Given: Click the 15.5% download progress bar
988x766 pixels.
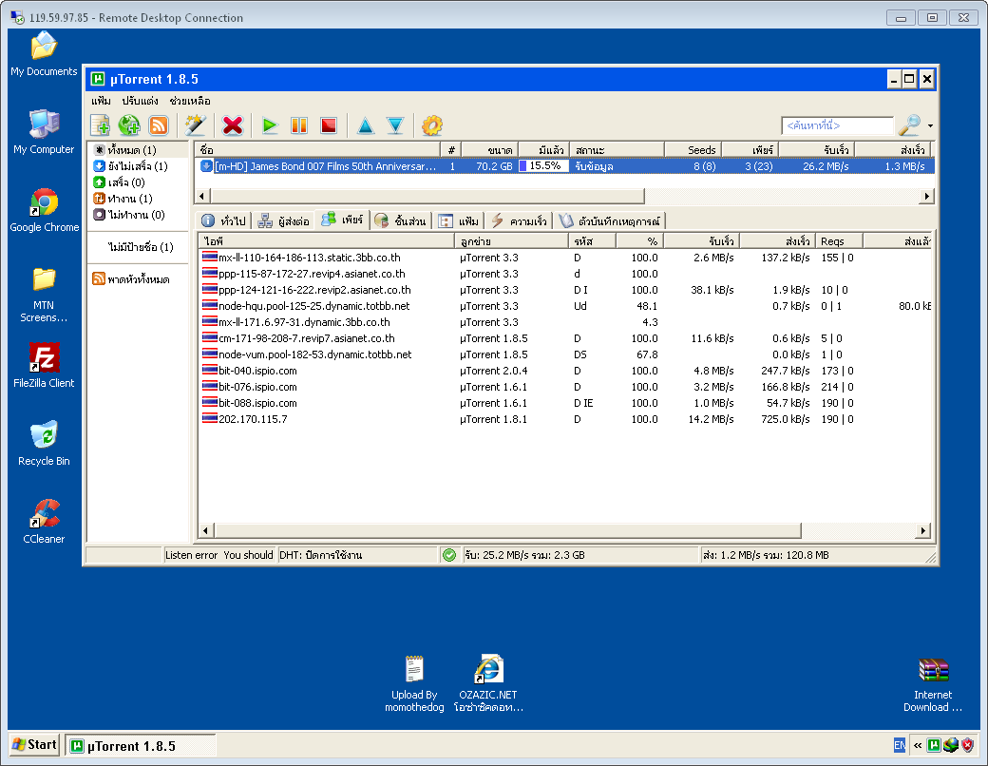Looking at the screenshot, I should click(543, 166).
